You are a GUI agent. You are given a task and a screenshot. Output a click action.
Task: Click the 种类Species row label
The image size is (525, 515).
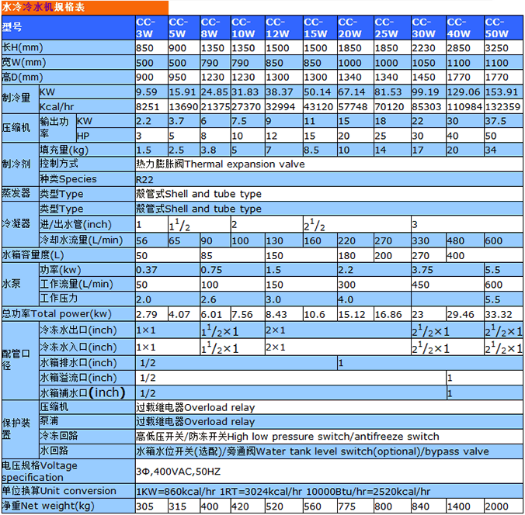[68, 179]
